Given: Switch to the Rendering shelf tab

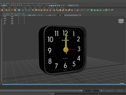Looking at the screenshot, I should [x=15, y=8].
